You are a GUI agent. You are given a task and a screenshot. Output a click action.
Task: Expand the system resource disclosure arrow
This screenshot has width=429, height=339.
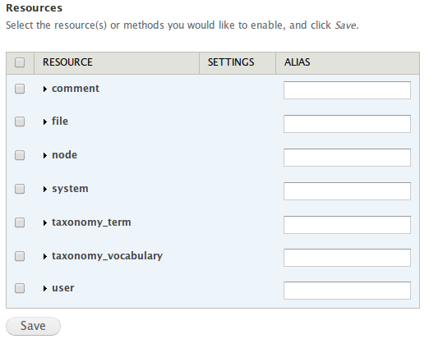45,189
